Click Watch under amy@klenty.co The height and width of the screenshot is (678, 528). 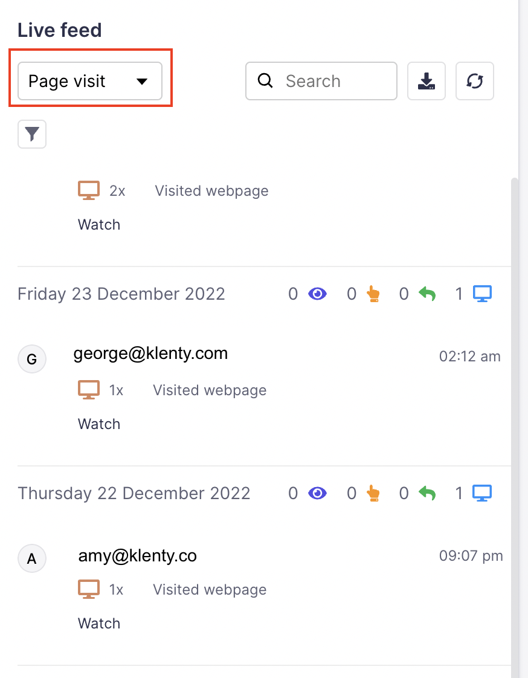pyautogui.click(x=99, y=624)
